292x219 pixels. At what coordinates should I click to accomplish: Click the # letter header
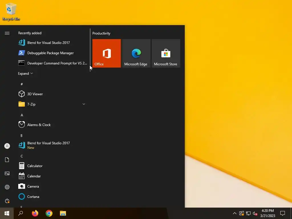(22, 84)
